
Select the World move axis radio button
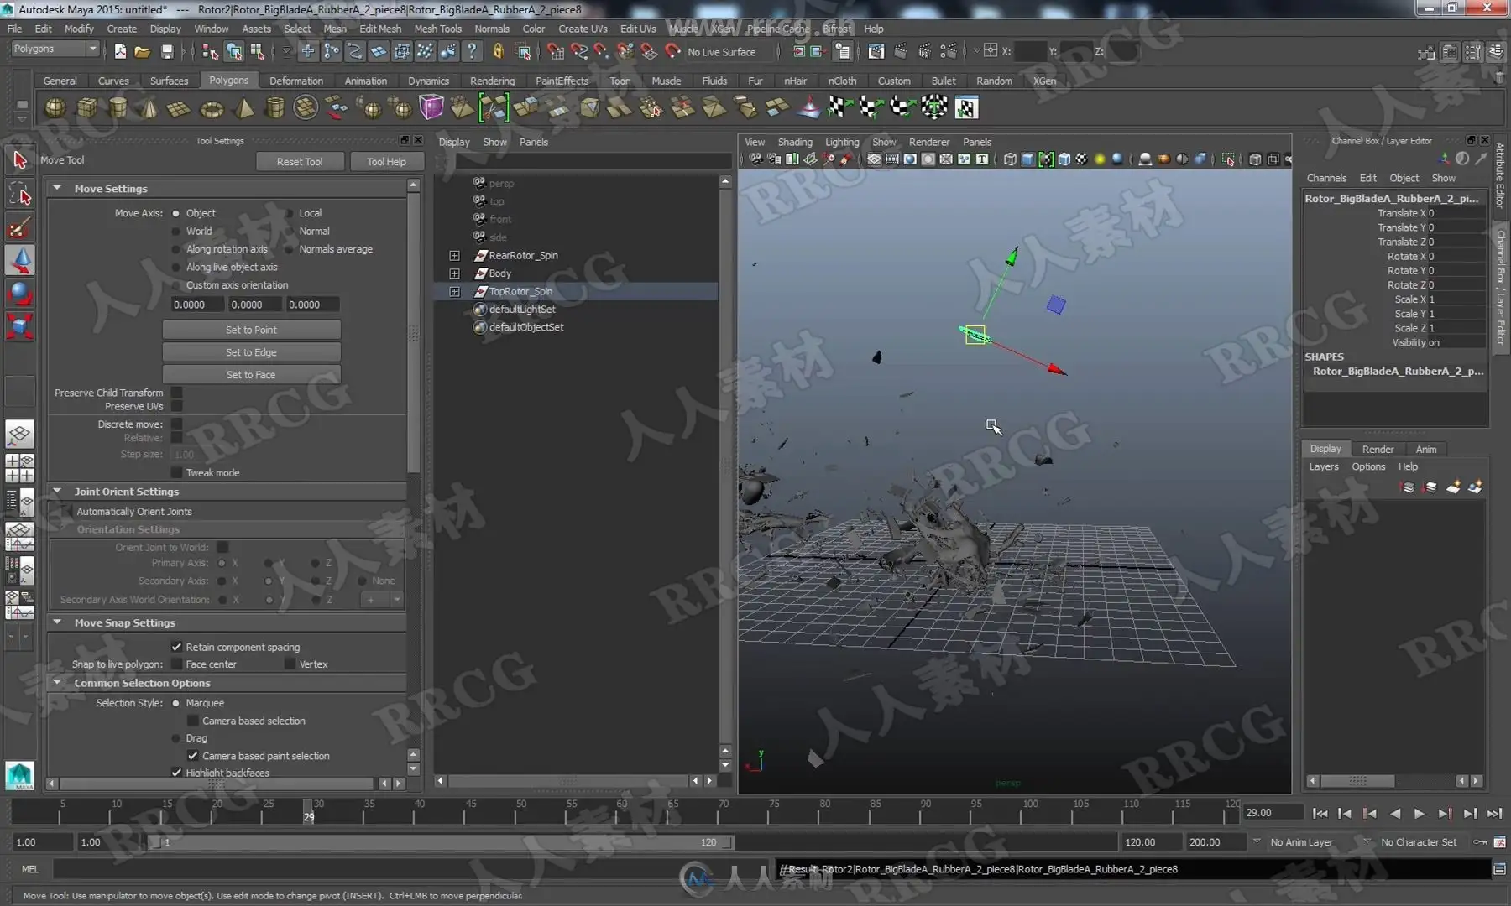(x=176, y=232)
